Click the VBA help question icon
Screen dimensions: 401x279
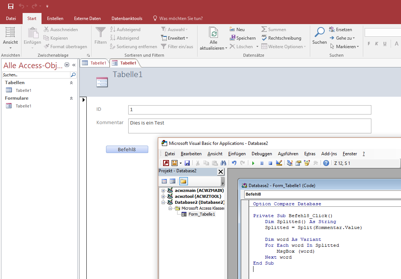[x=326, y=163]
